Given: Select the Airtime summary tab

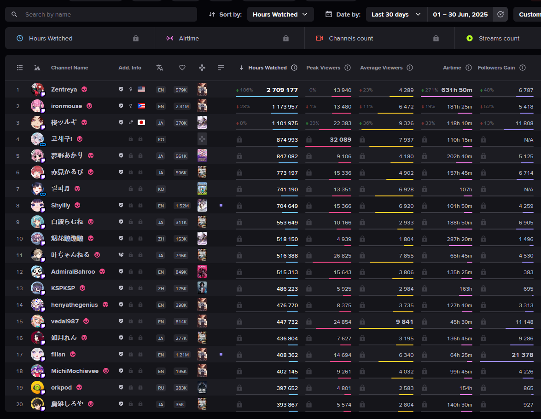Looking at the screenshot, I should point(230,38).
